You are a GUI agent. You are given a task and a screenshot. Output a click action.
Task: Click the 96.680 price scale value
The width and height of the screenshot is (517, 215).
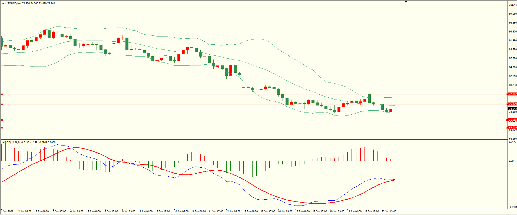pos(513,23)
